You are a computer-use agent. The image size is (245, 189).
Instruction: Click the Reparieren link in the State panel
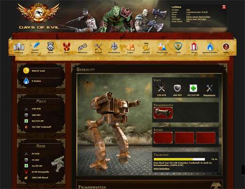[209, 95]
